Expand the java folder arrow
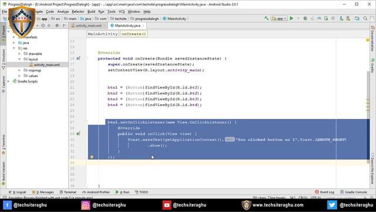The width and height of the screenshot is (376, 212). (x=14, y=43)
